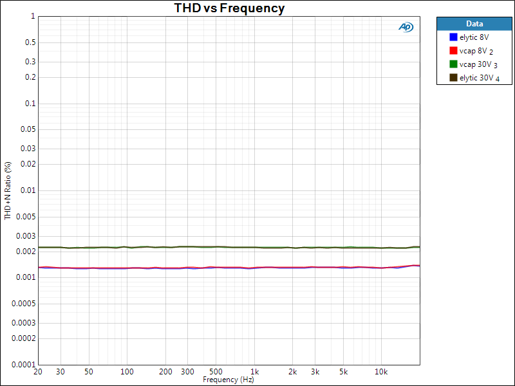Click the brown elytic 30V color swatch

[453, 77]
